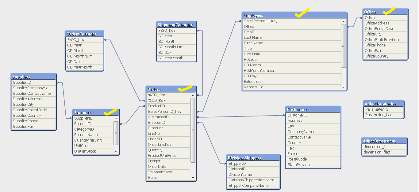This screenshot has width=419, height=192.
Task: Click the Products table scroll down arrow
Action: click(116, 151)
